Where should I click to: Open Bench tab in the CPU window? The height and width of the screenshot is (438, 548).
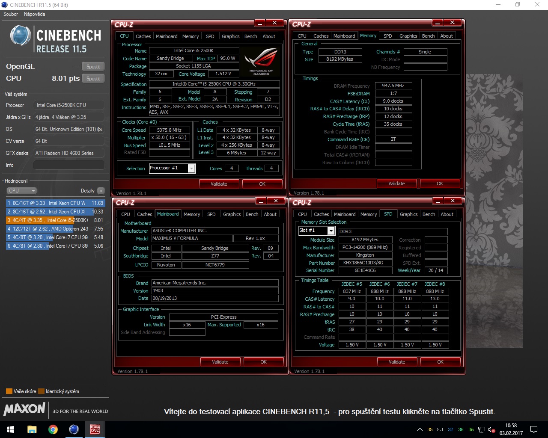250,36
